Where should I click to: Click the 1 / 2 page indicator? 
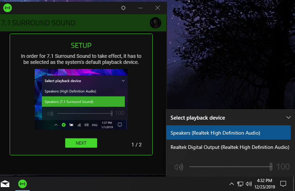coord(136,145)
